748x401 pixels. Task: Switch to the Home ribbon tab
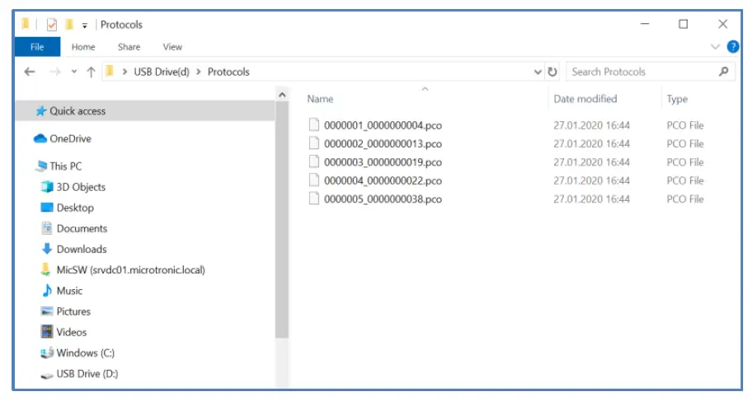(x=83, y=47)
